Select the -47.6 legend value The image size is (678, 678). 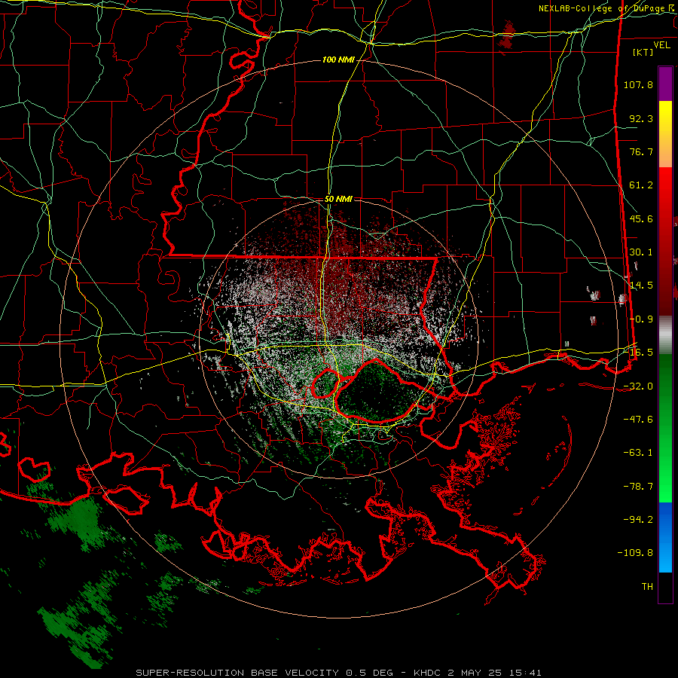pos(638,420)
